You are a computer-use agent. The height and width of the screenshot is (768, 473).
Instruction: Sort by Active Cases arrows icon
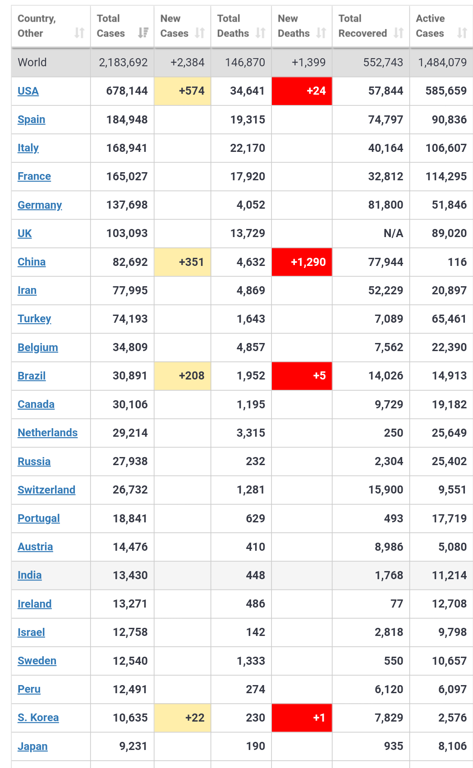click(x=462, y=33)
